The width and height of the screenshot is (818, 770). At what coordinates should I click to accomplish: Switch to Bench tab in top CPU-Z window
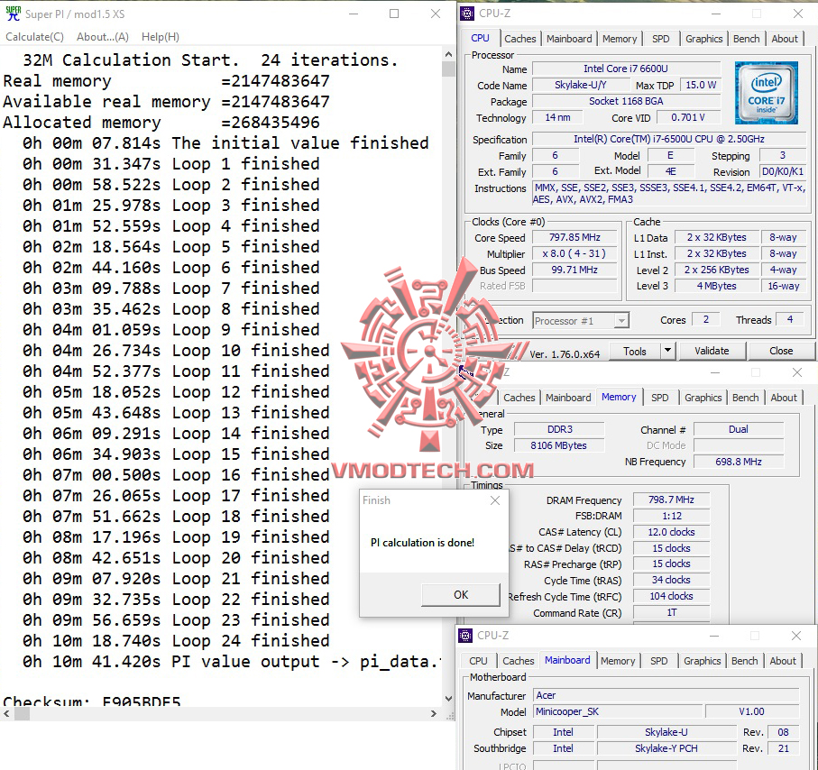coord(746,39)
